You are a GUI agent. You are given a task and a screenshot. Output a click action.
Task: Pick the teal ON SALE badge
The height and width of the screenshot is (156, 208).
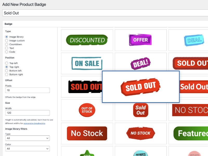(87, 63)
